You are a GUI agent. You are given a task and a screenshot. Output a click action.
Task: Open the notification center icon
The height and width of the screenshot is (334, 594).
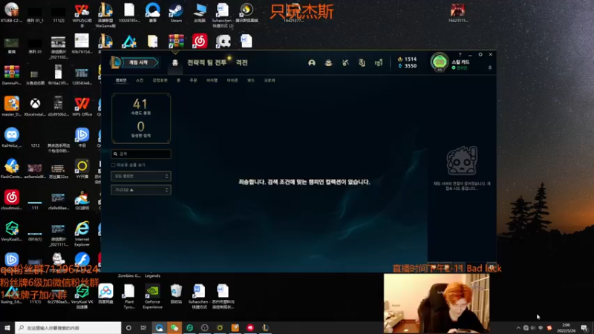point(584,328)
